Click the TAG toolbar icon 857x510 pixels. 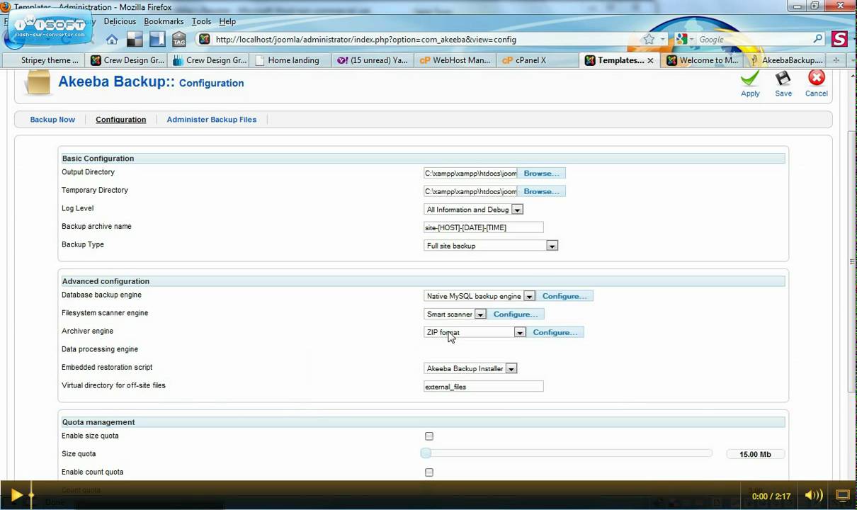click(178, 40)
